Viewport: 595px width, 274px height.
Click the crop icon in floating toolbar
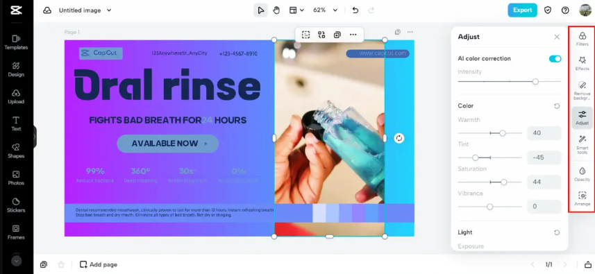tap(306, 35)
